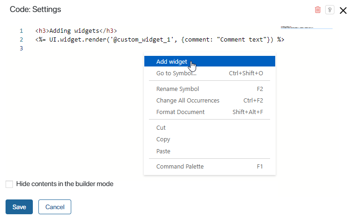Select Copy in the context menu
The height and width of the screenshot is (217, 352).
click(x=163, y=139)
